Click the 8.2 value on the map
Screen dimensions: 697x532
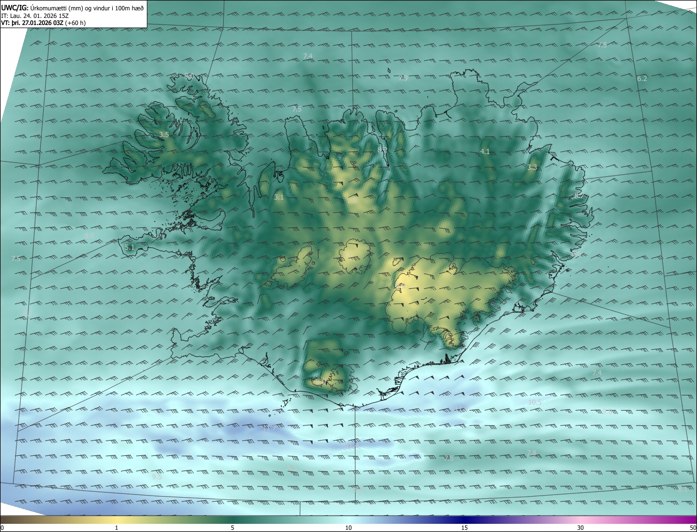tap(382, 149)
